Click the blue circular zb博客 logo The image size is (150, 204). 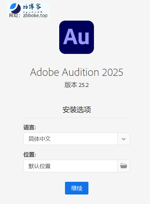(x=16, y=8)
